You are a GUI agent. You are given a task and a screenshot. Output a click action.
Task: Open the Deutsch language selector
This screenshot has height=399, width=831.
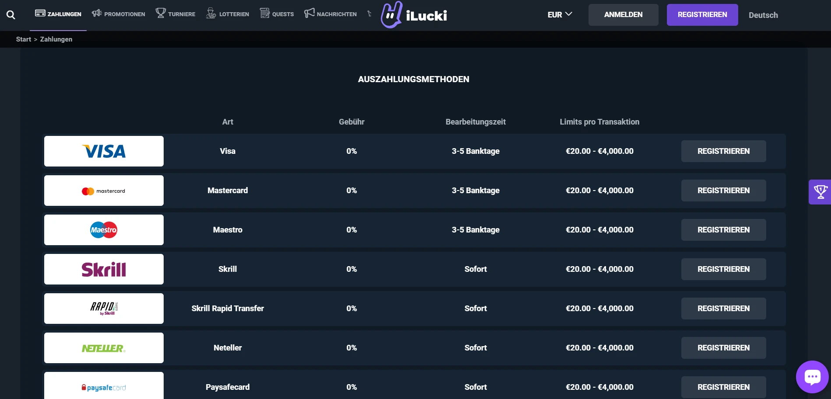763,15
